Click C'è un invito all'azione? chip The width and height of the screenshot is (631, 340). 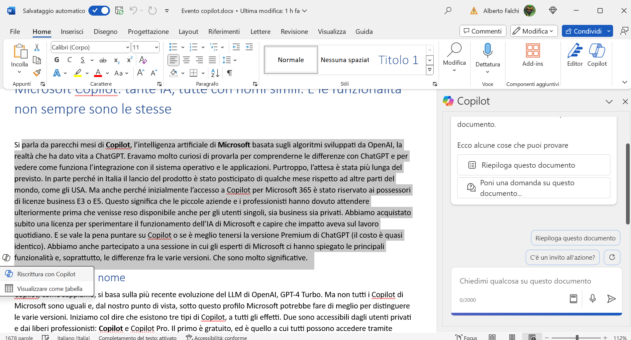coord(563,257)
